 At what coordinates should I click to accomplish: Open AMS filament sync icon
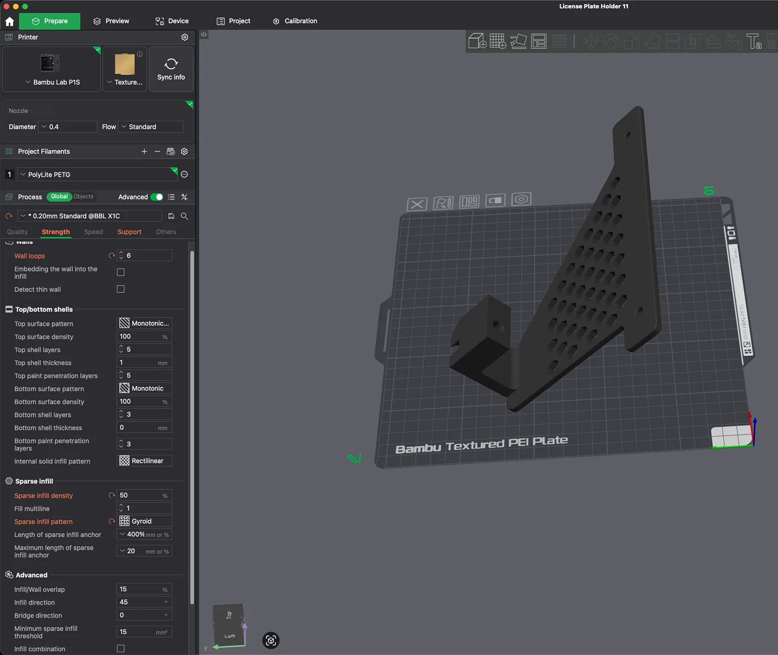click(171, 152)
